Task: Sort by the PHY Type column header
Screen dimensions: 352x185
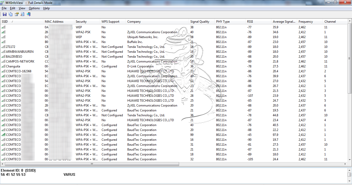Action: (x=230, y=22)
